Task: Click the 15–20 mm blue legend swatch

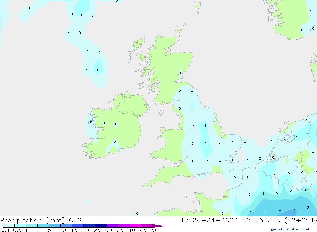Action: 78,226
